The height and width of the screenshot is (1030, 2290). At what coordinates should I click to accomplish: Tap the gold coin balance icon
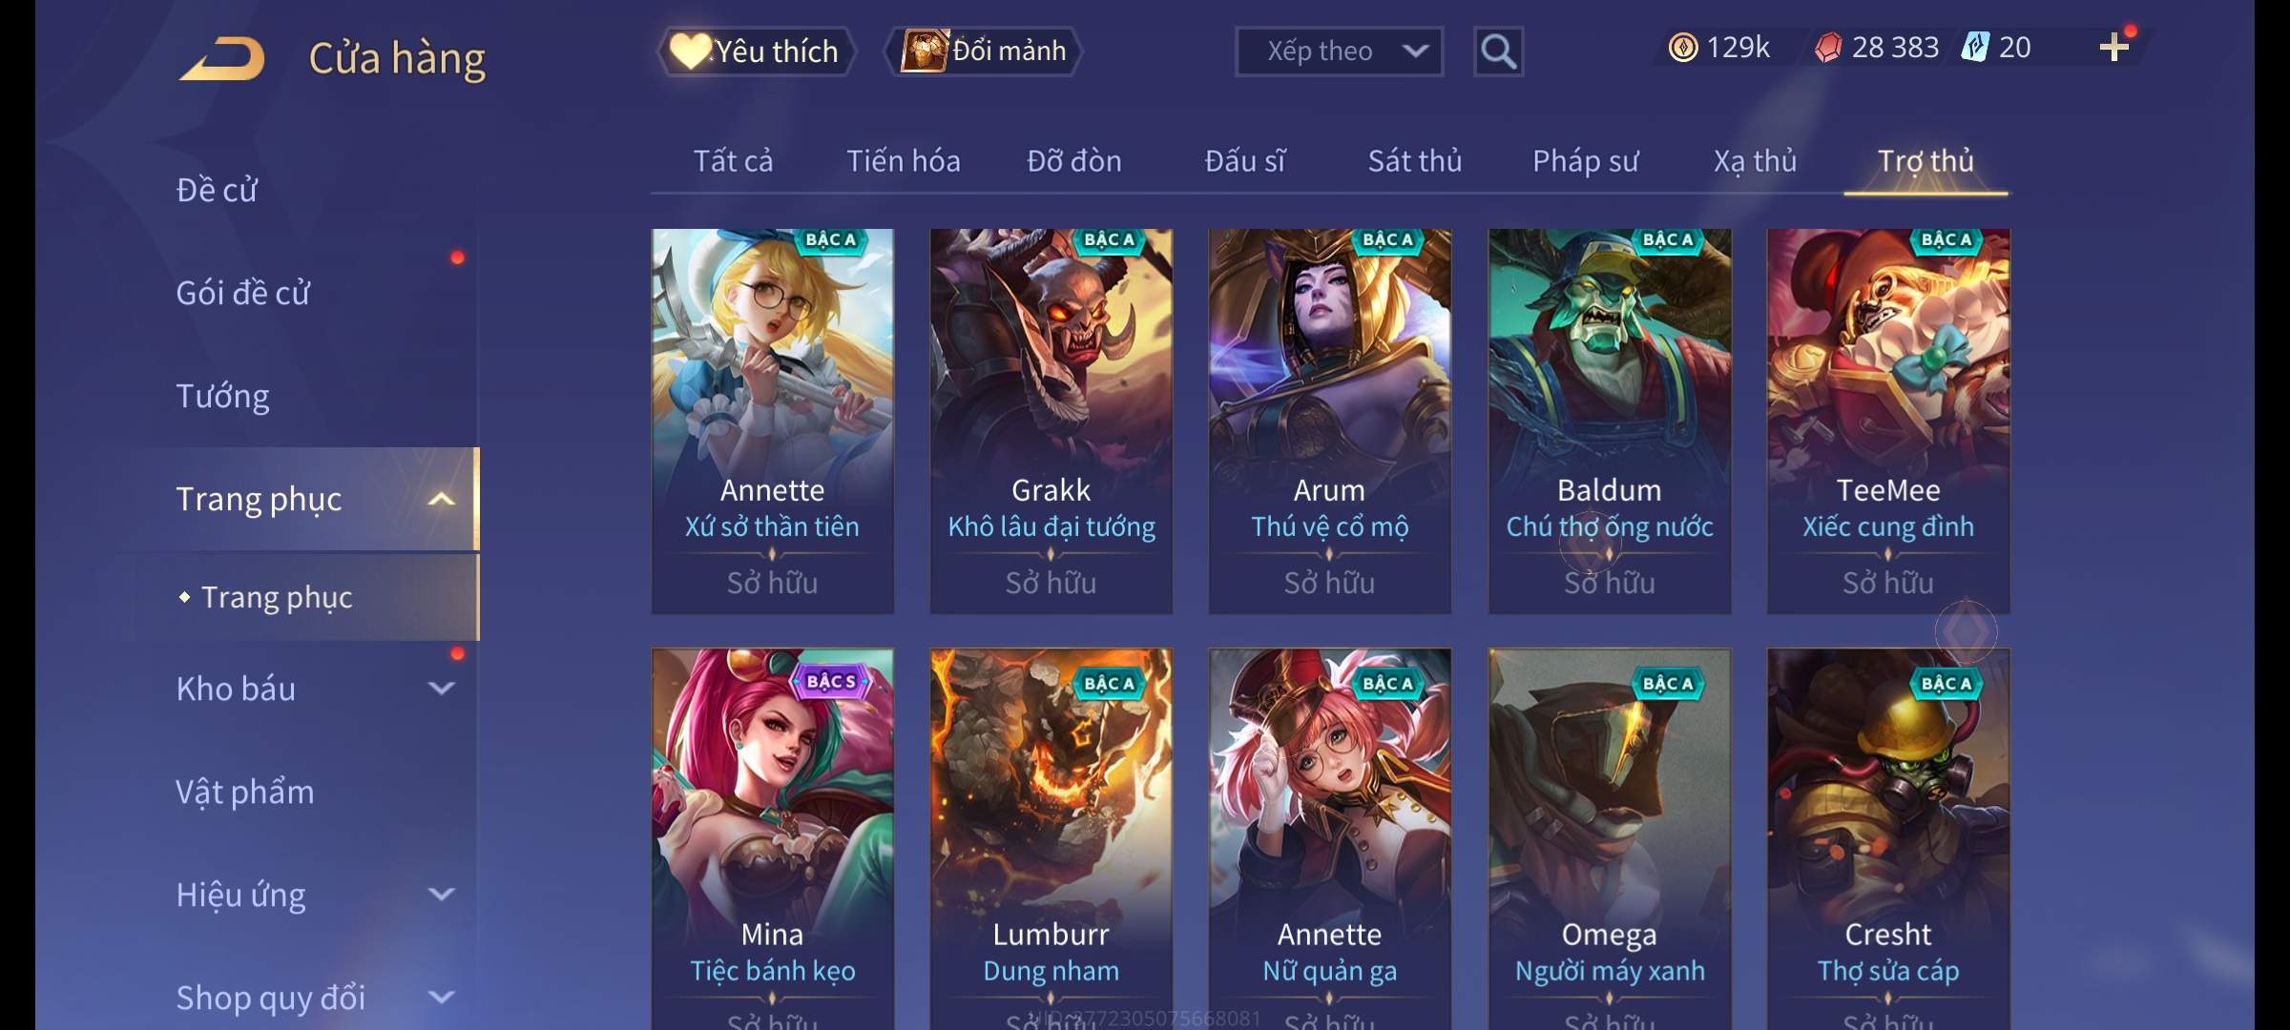click(x=1683, y=48)
